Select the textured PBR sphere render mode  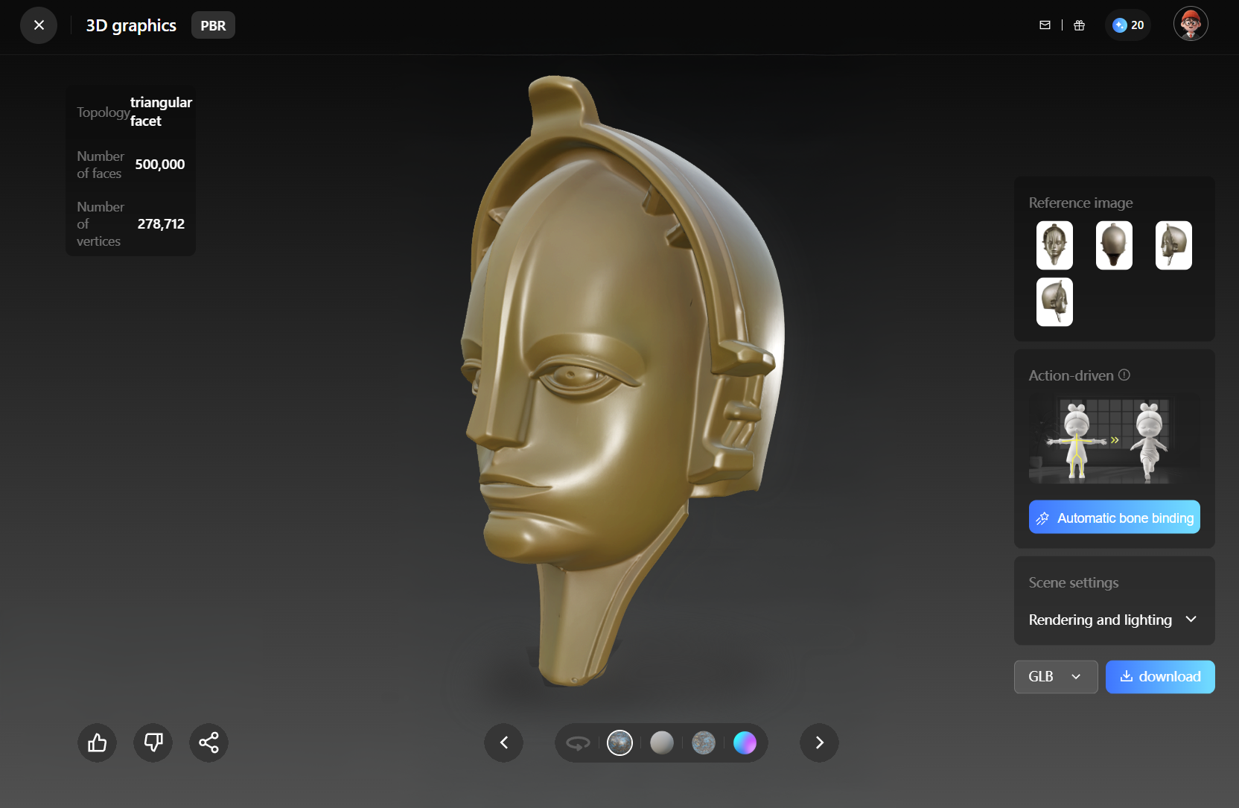click(x=619, y=742)
